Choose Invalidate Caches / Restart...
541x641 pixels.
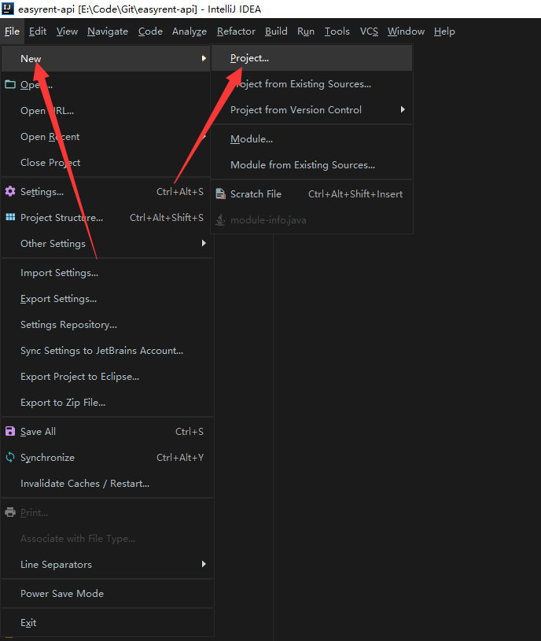pyautogui.click(x=106, y=483)
